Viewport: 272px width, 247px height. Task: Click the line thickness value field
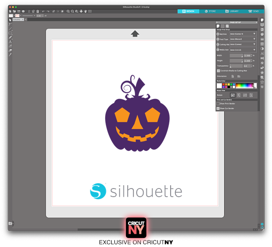coord(39,16)
